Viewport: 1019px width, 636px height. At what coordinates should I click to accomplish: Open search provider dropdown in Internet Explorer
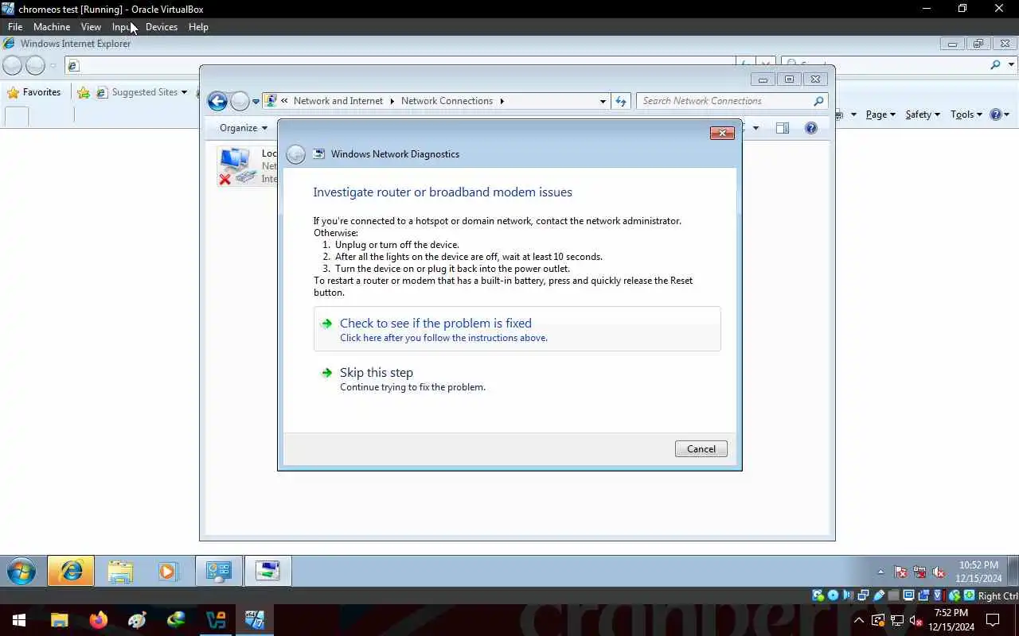point(1012,65)
